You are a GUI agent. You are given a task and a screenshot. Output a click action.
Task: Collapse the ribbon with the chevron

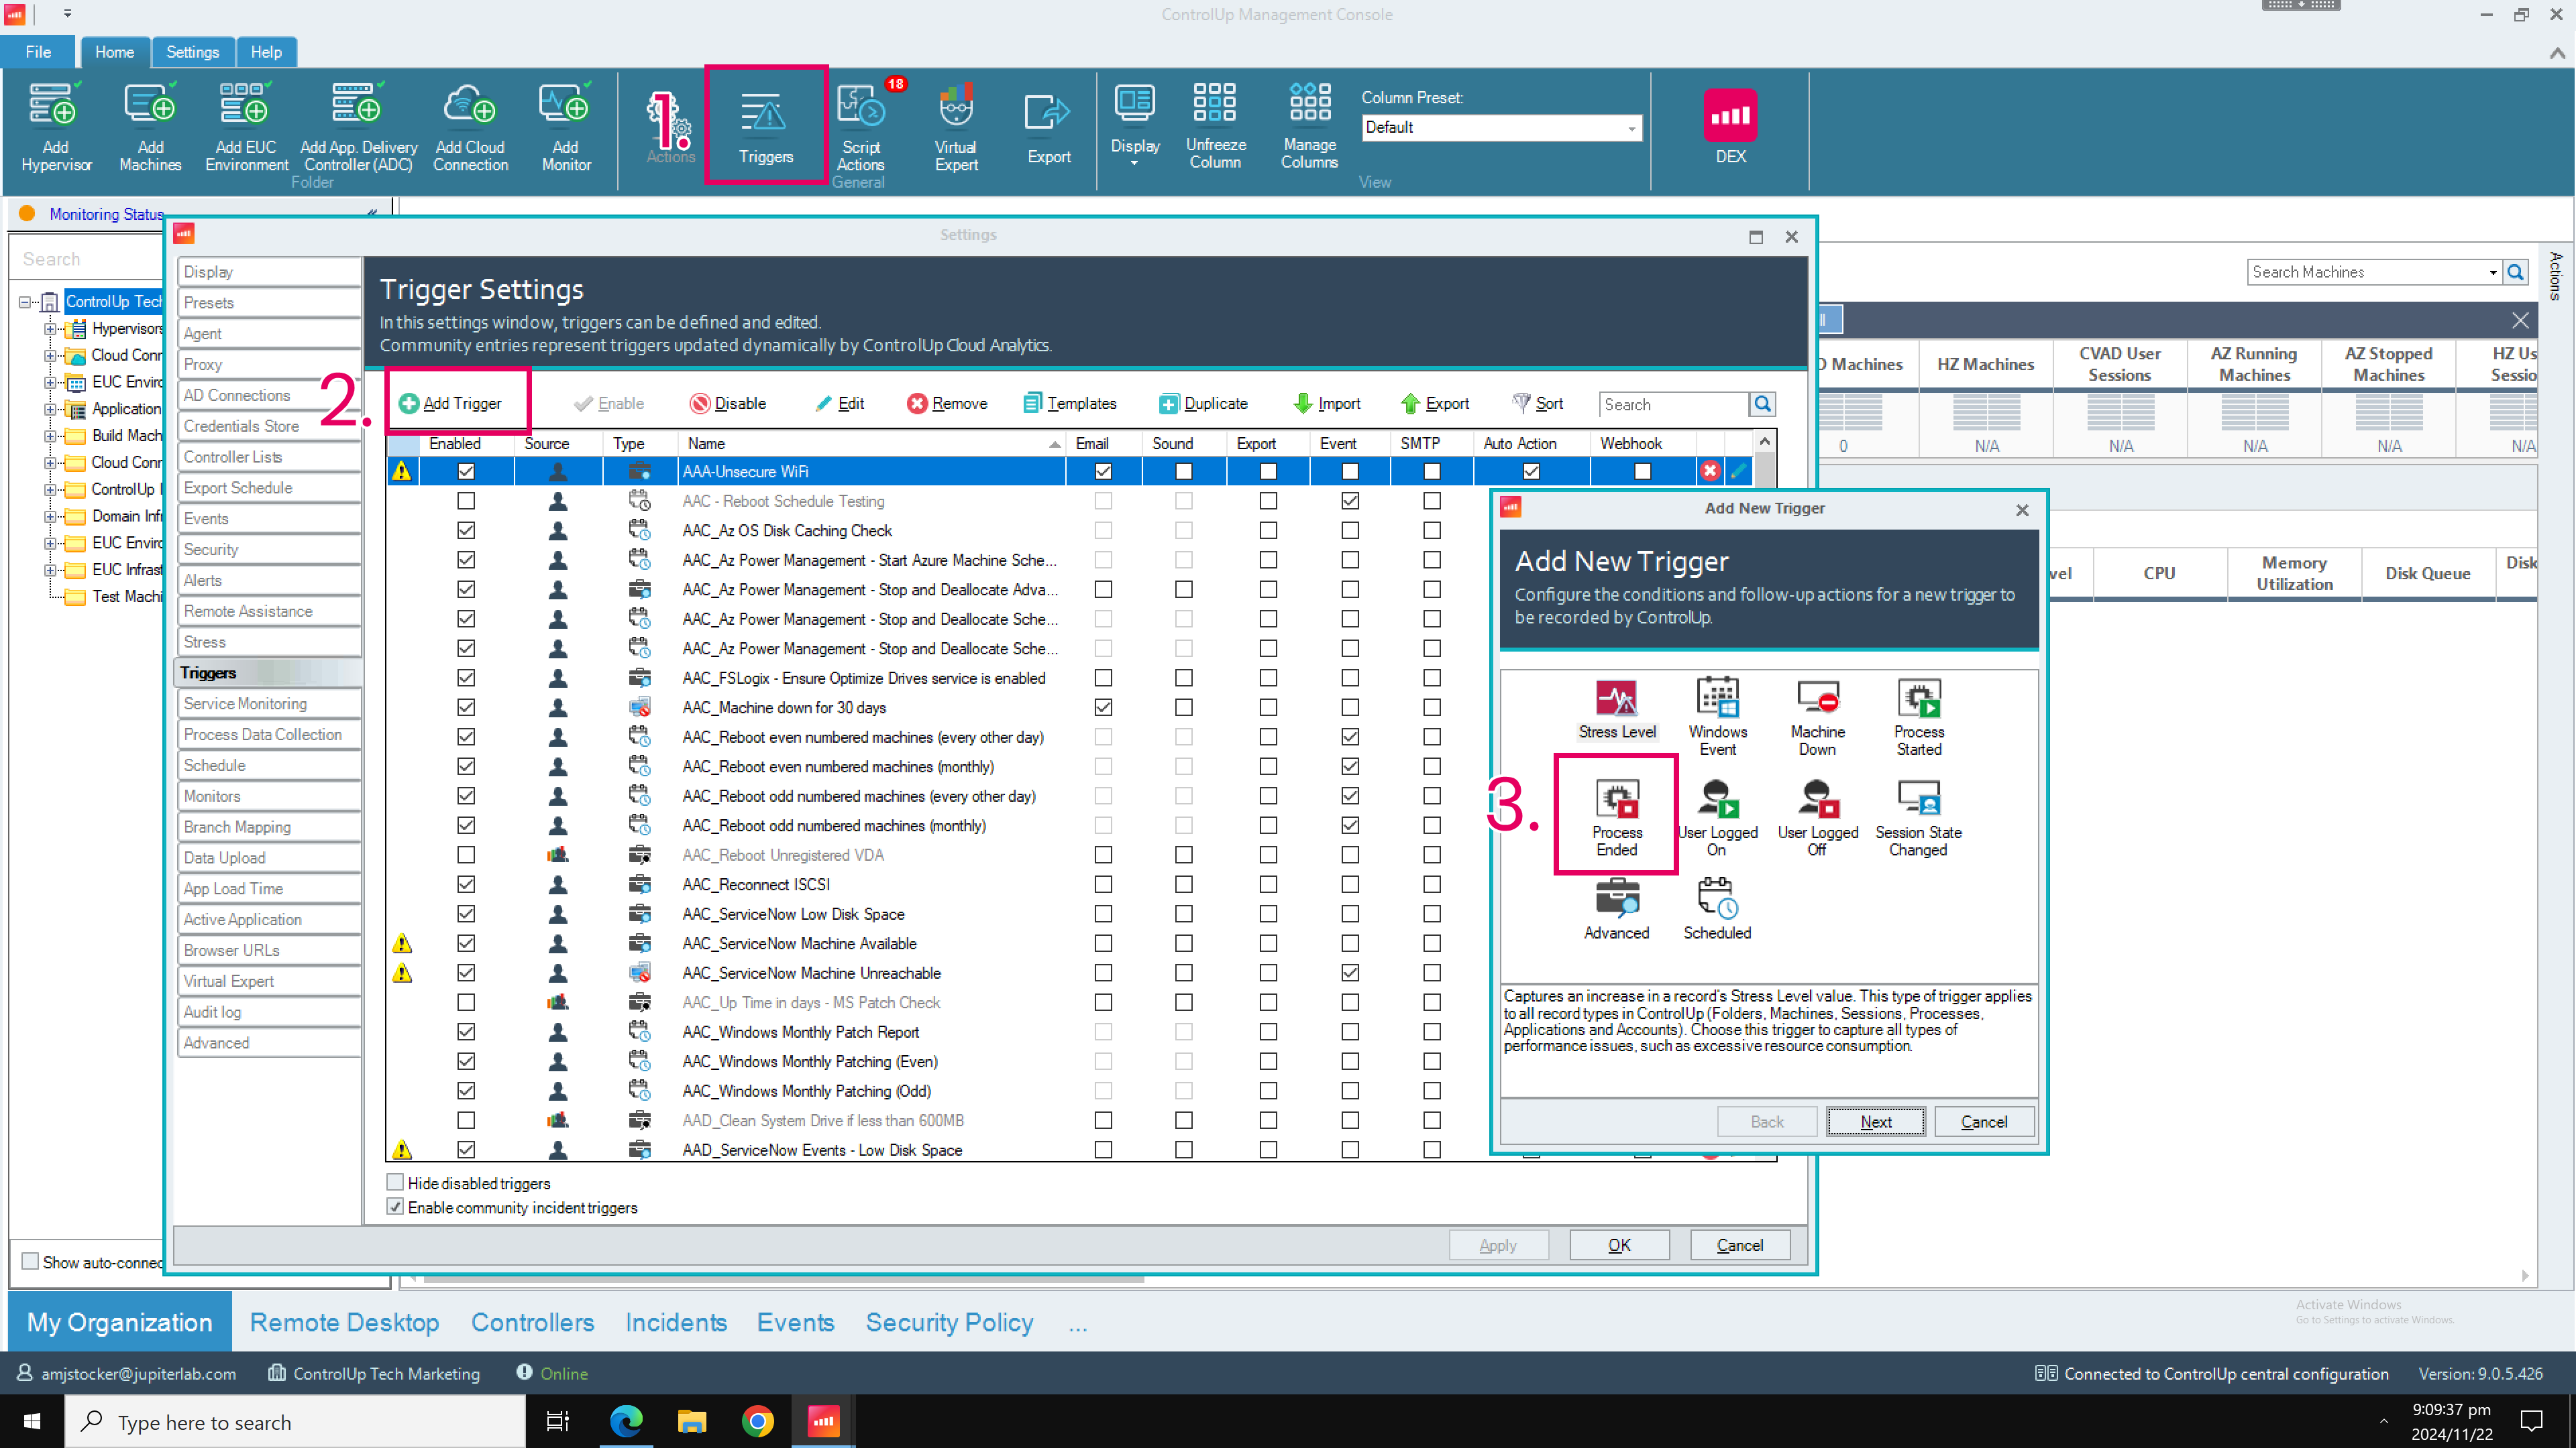(x=2557, y=52)
